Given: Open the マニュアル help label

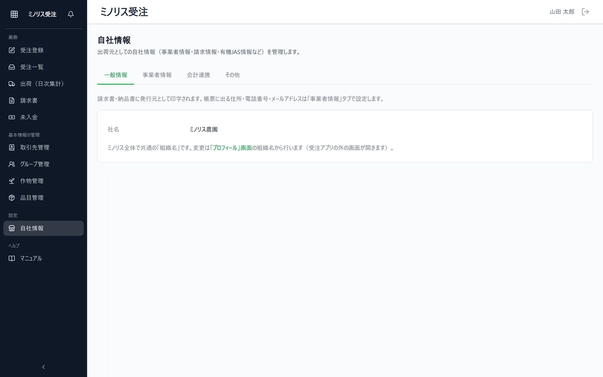Looking at the screenshot, I should [x=31, y=258].
